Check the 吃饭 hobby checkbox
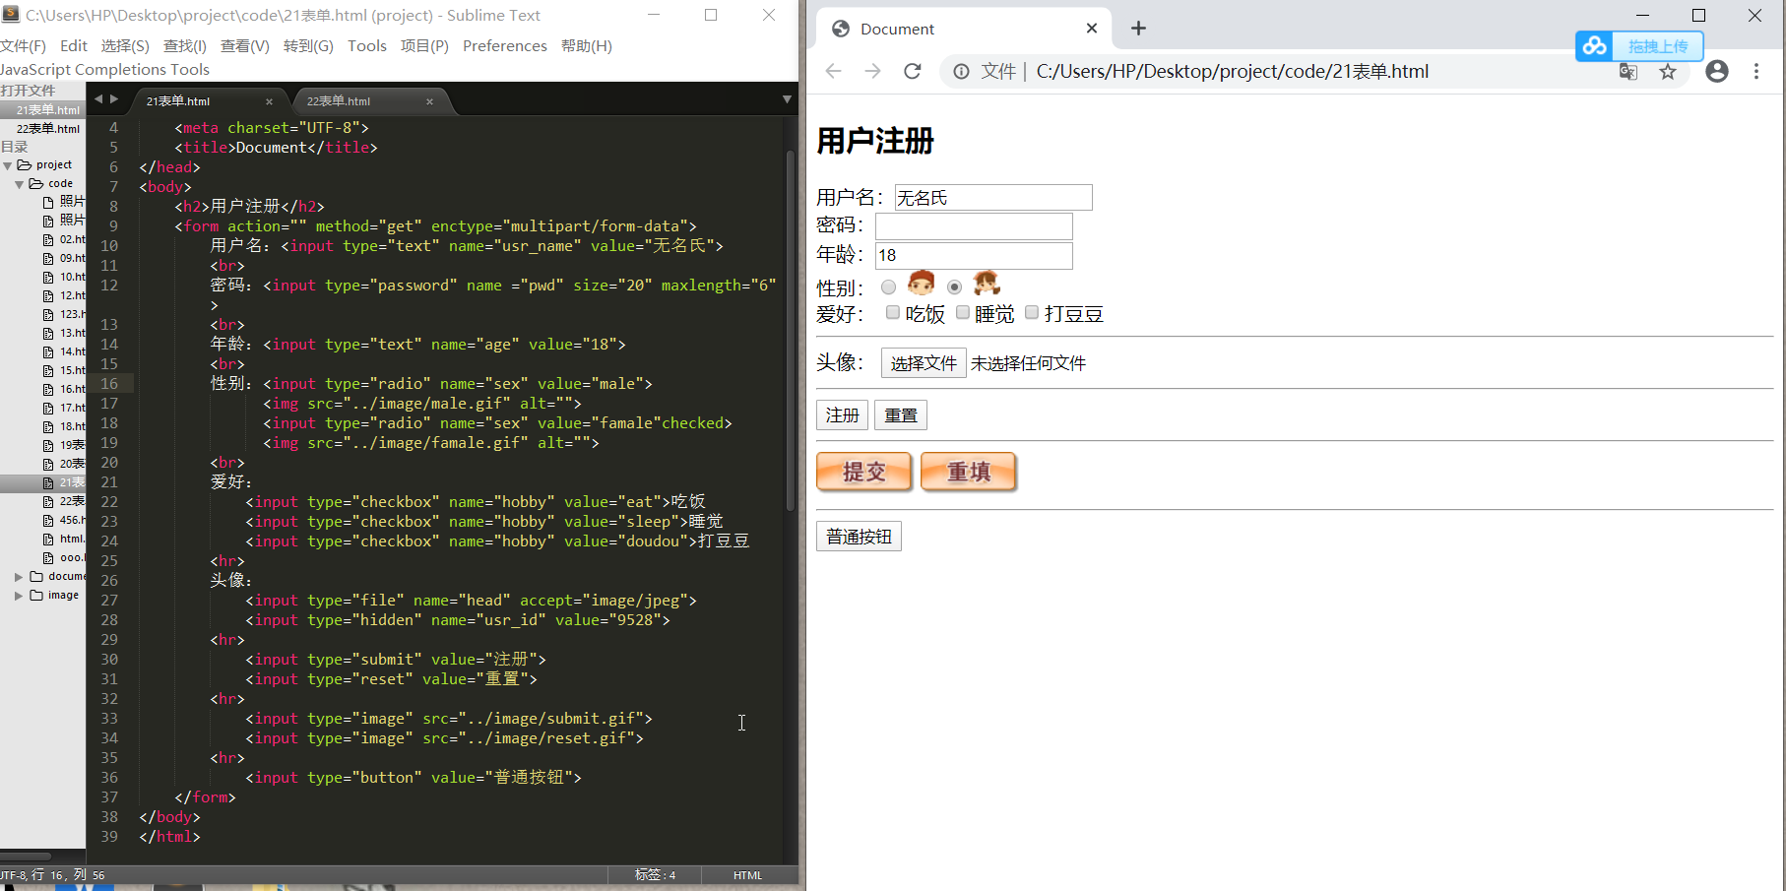The width and height of the screenshot is (1786, 891). [893, 312]
